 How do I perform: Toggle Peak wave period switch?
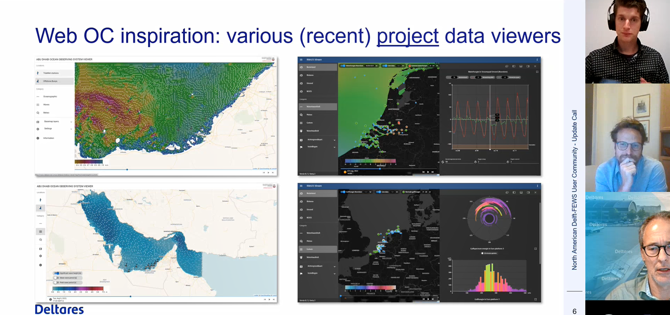[x=57, y=282]
